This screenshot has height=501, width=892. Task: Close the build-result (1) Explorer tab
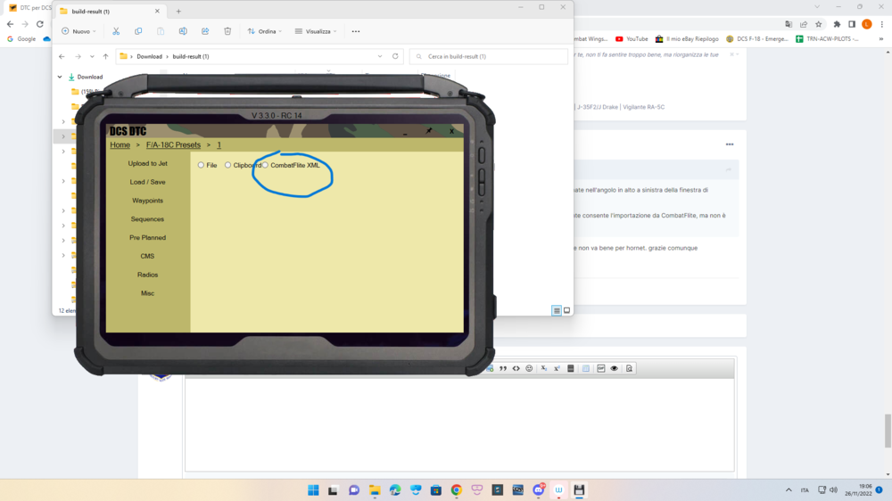pos(158,11)
